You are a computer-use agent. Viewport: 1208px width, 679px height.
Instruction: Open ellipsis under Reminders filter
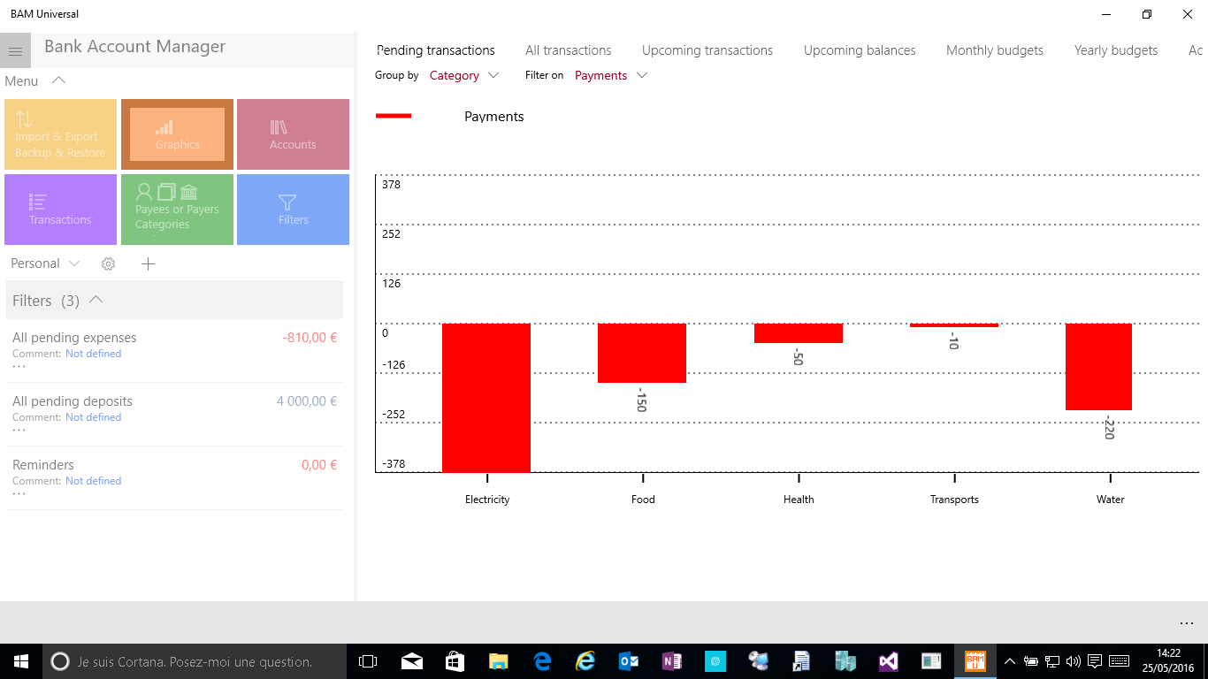19,493
